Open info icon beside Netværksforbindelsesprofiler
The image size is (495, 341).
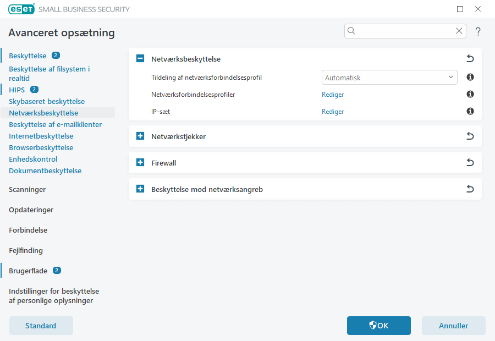(x=470, y=95)
